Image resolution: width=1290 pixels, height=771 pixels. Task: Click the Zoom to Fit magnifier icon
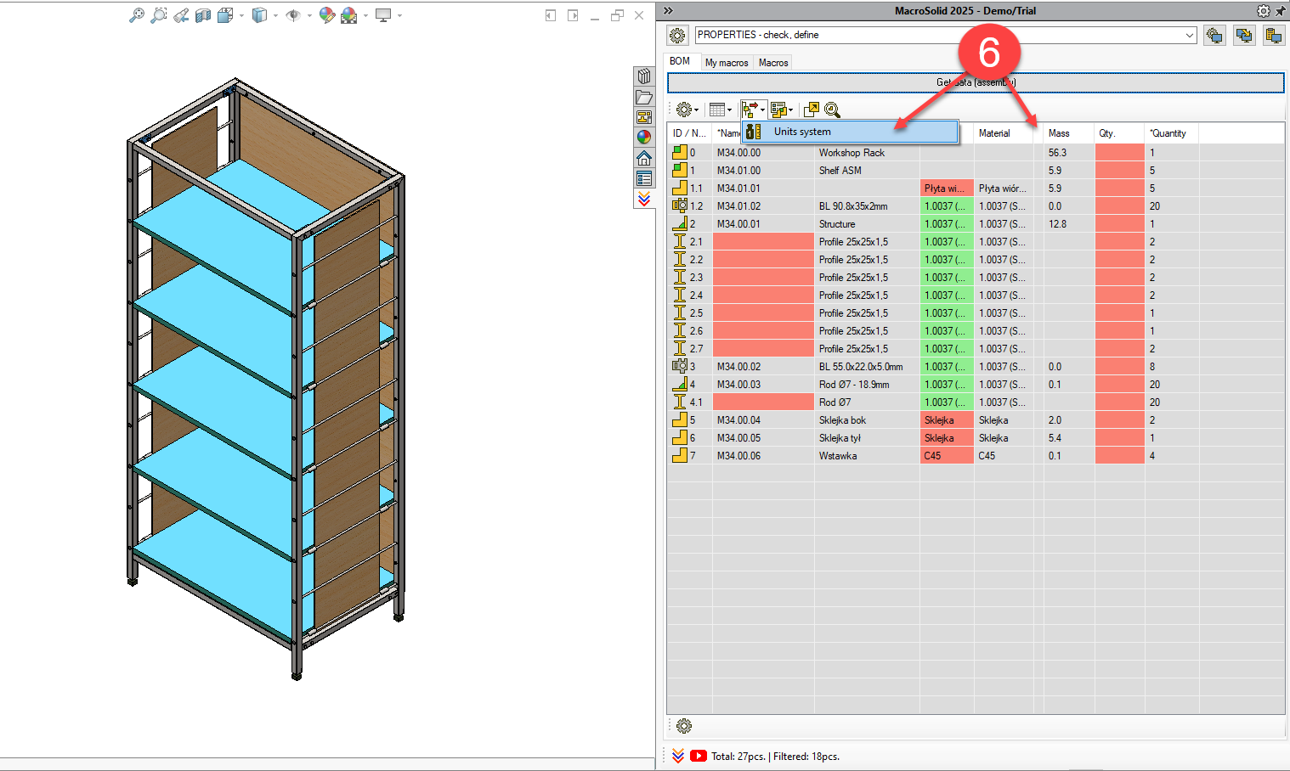[136, 15]
